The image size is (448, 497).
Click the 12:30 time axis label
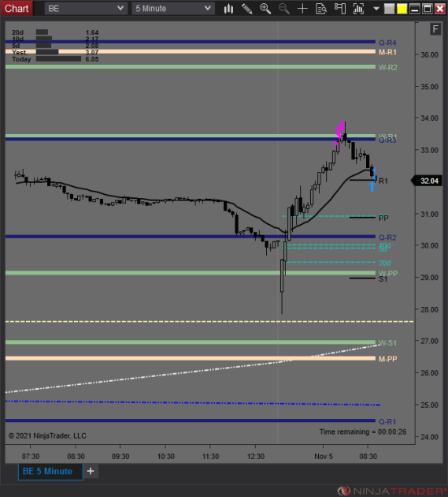tap(256, 457)
